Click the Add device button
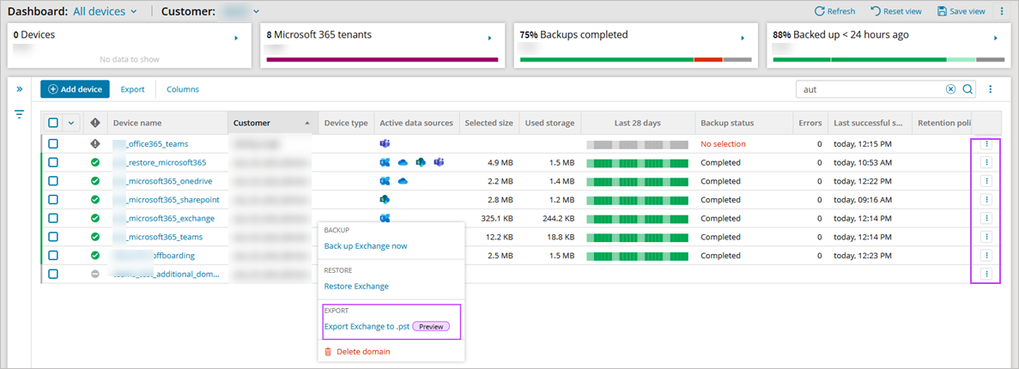 pyautogui.click(x=76, y=89)
